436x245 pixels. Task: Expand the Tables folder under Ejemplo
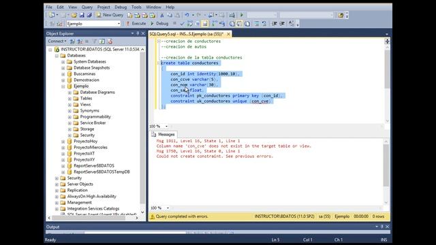pyautogui.click(x=69, y=99)
